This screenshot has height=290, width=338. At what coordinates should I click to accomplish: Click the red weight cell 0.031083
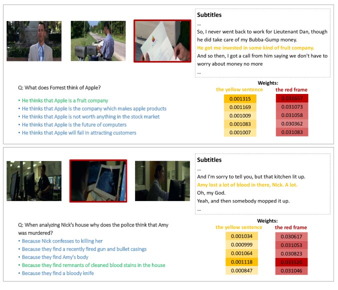point(292,132)
